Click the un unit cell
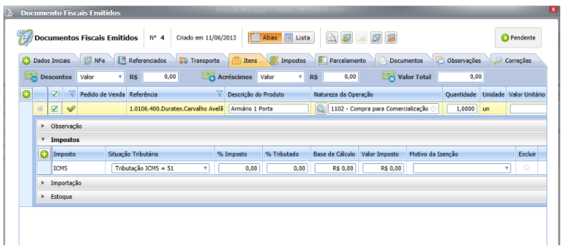Image resolution: width=563 pixels, height=252 pixels. (493, 109)
